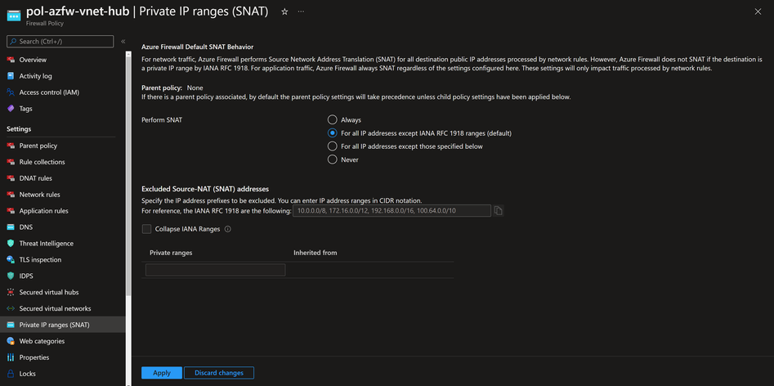Click the Discard changes button
This screenshot has height=386, width=774.
(x=219, y=373)
